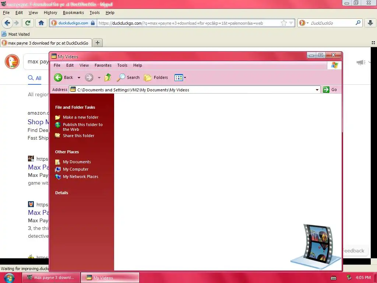The height and width of the screenshot is (283, 377).
Task: Open the Favorites menu in My Videos
Action: pos(103,65)
